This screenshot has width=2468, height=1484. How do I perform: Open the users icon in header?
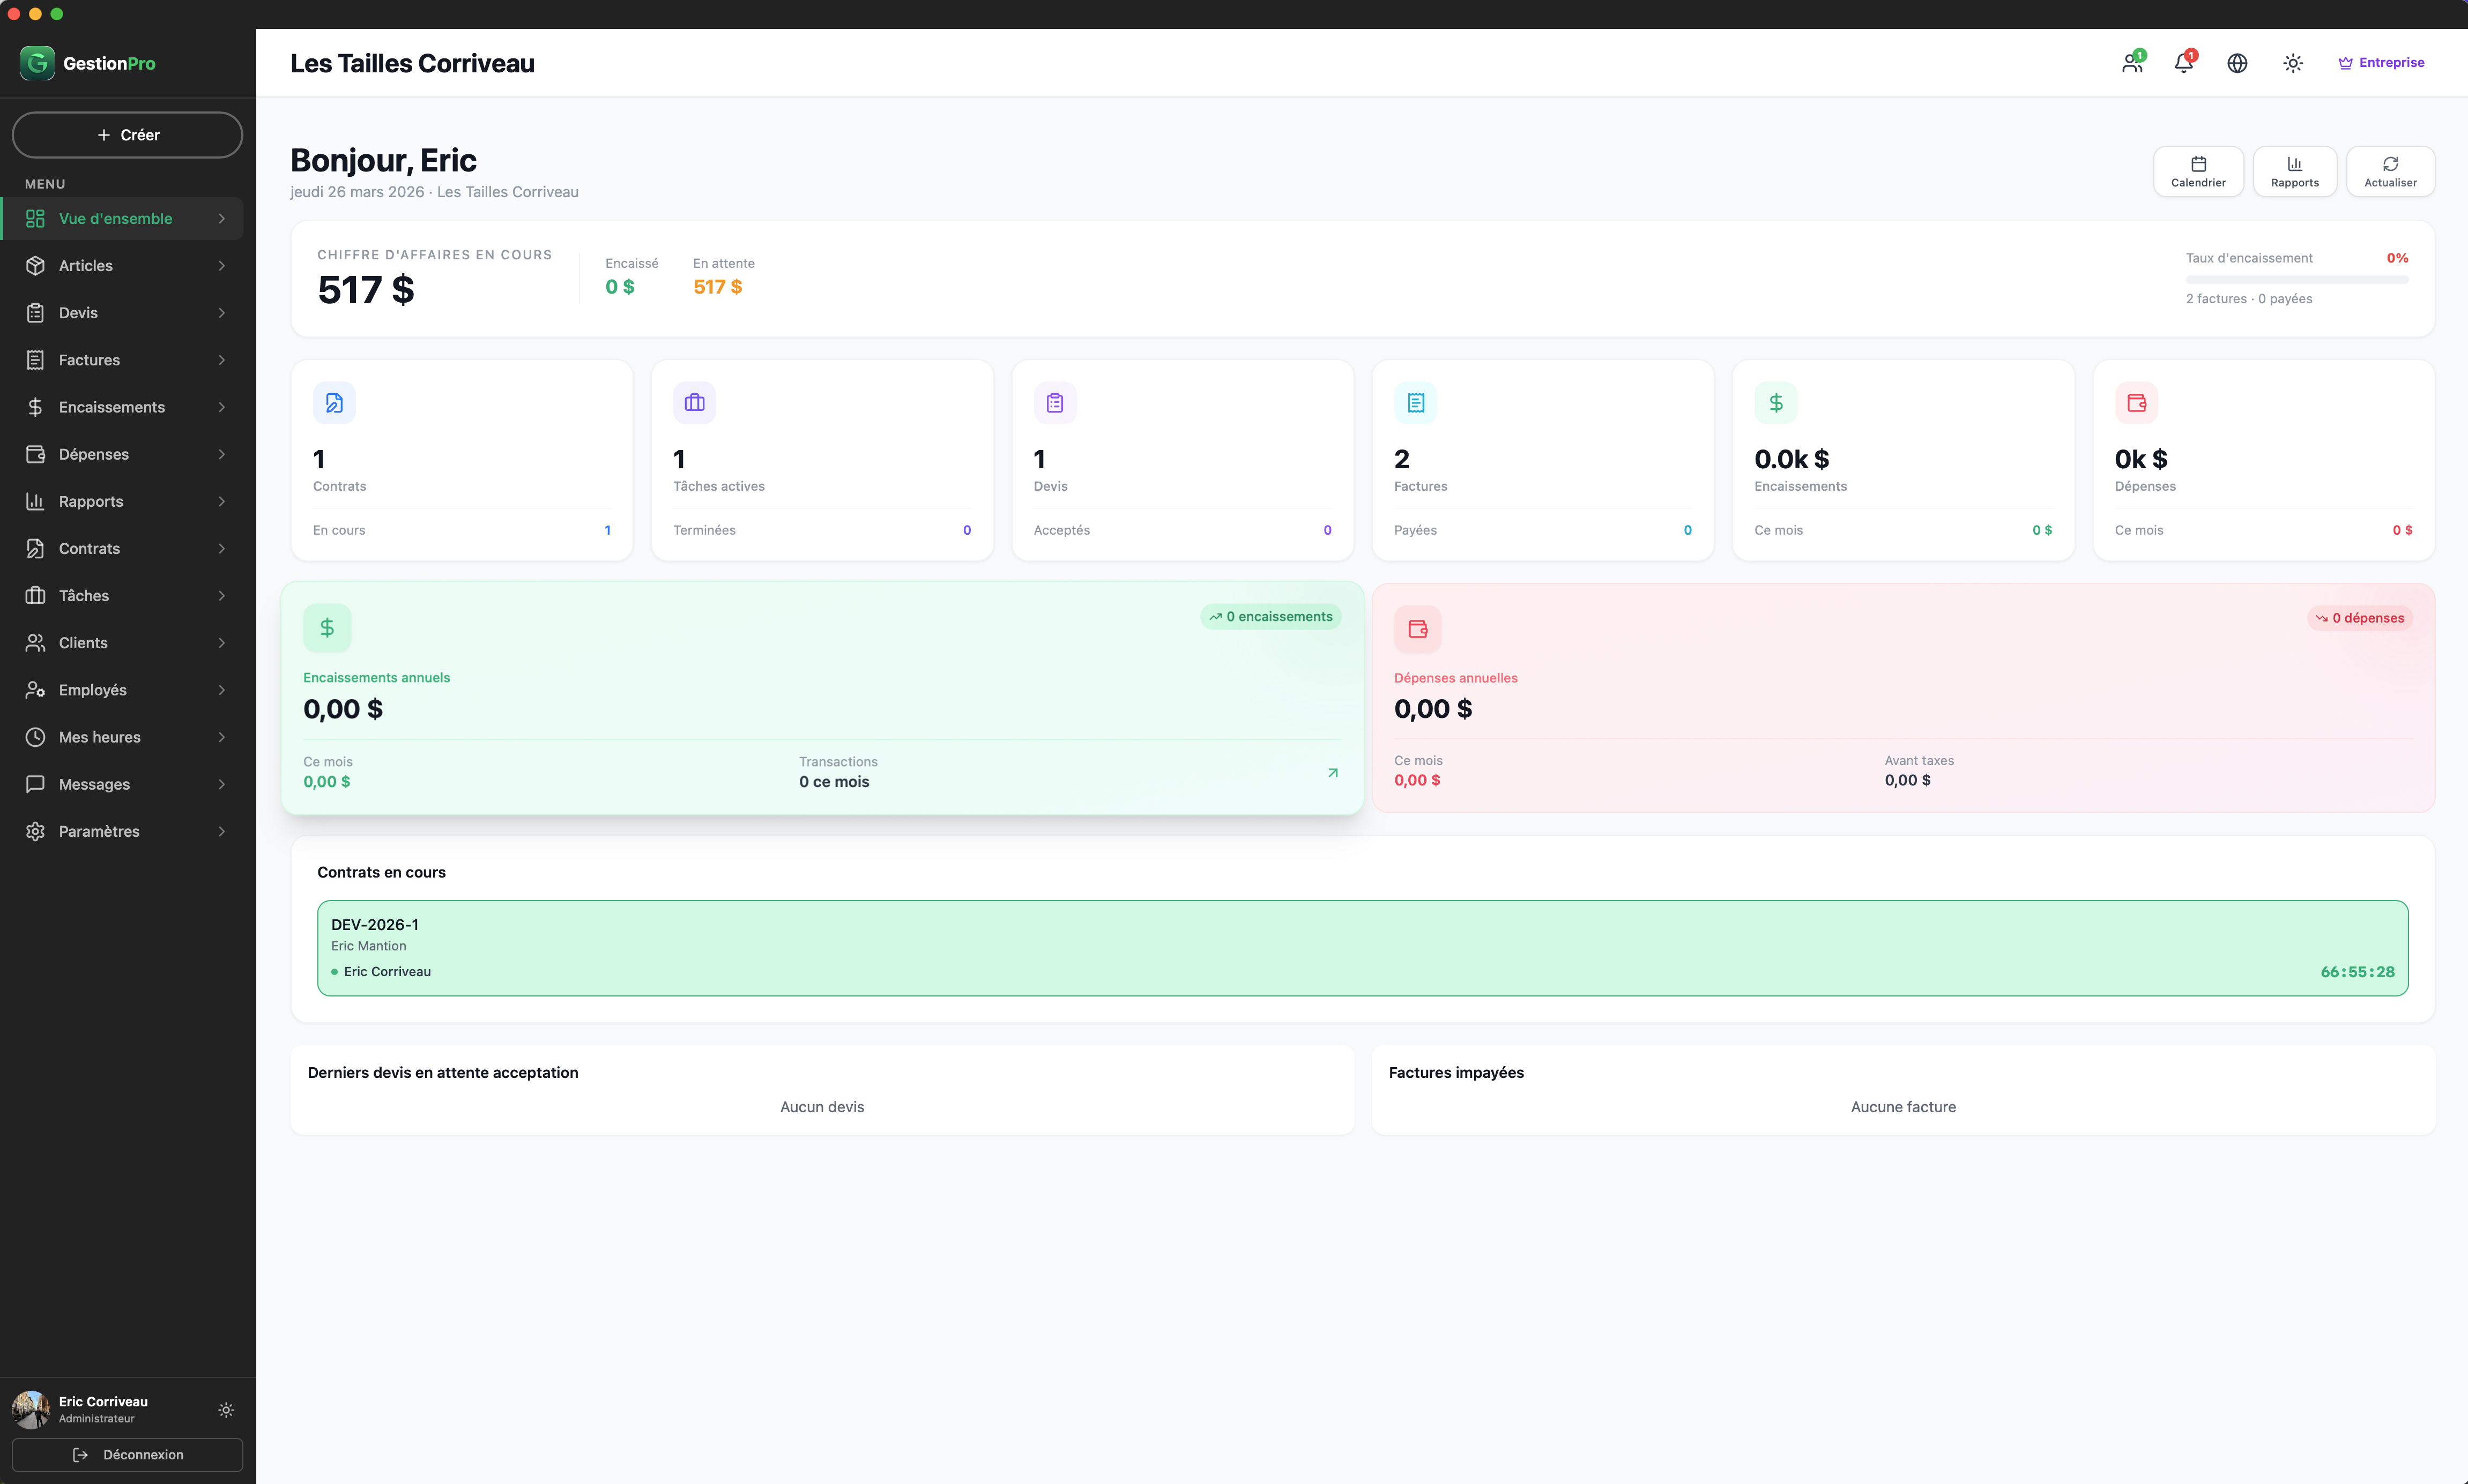2132,63
